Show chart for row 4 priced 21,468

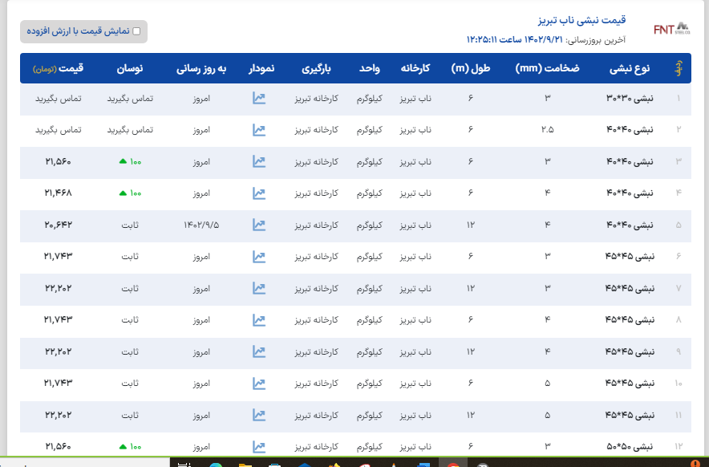pyautogui.click(x=259, y=193)
